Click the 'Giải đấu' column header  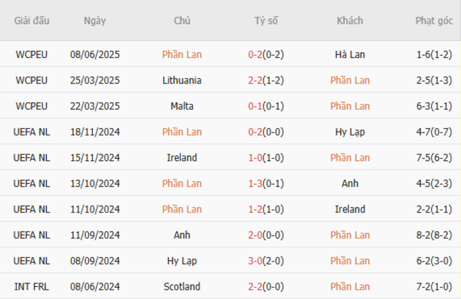pos(31,21)
